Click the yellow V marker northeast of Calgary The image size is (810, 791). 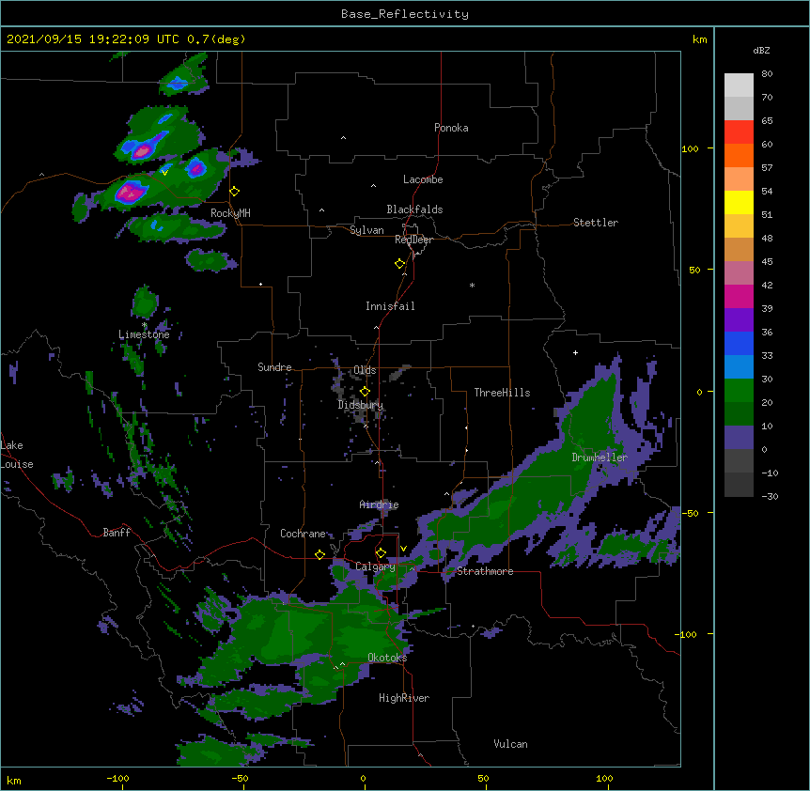click(403, 549)
